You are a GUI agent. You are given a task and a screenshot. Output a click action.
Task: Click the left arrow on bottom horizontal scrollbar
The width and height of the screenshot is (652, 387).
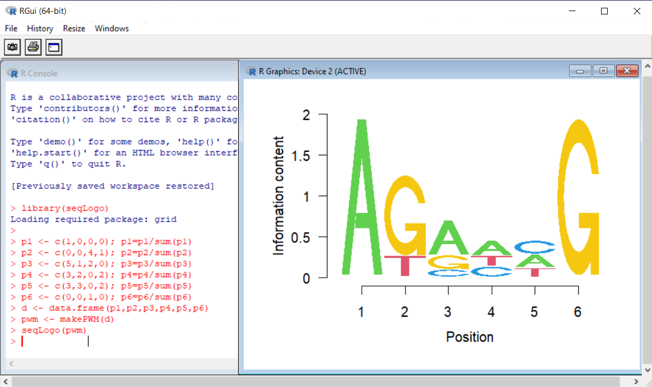coord(5,382)
